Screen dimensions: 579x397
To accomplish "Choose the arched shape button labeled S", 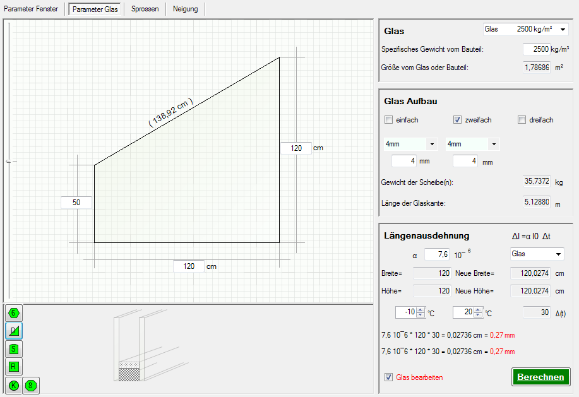I will pyautogui.click(x=13, y=348).
